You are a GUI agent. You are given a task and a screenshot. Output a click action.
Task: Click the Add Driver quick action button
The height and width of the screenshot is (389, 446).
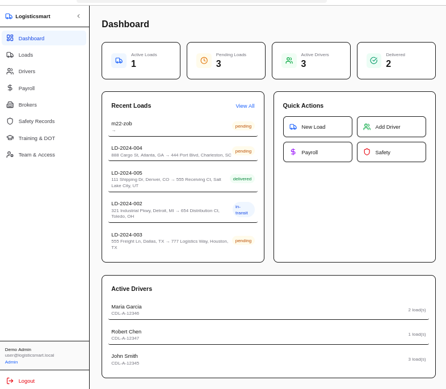coord(392,126)
